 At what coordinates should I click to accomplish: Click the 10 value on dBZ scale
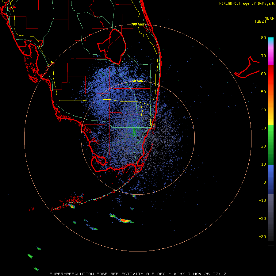coord(263,164)
